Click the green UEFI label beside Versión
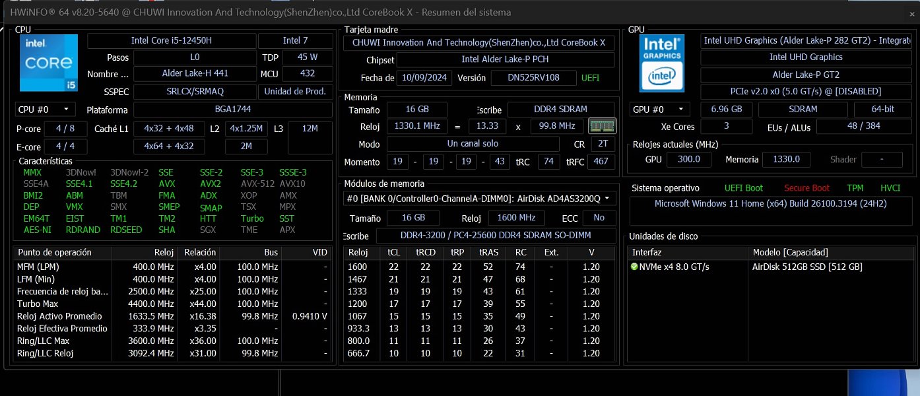The height and width of the screenshot is (396, 920). point(590,78)
